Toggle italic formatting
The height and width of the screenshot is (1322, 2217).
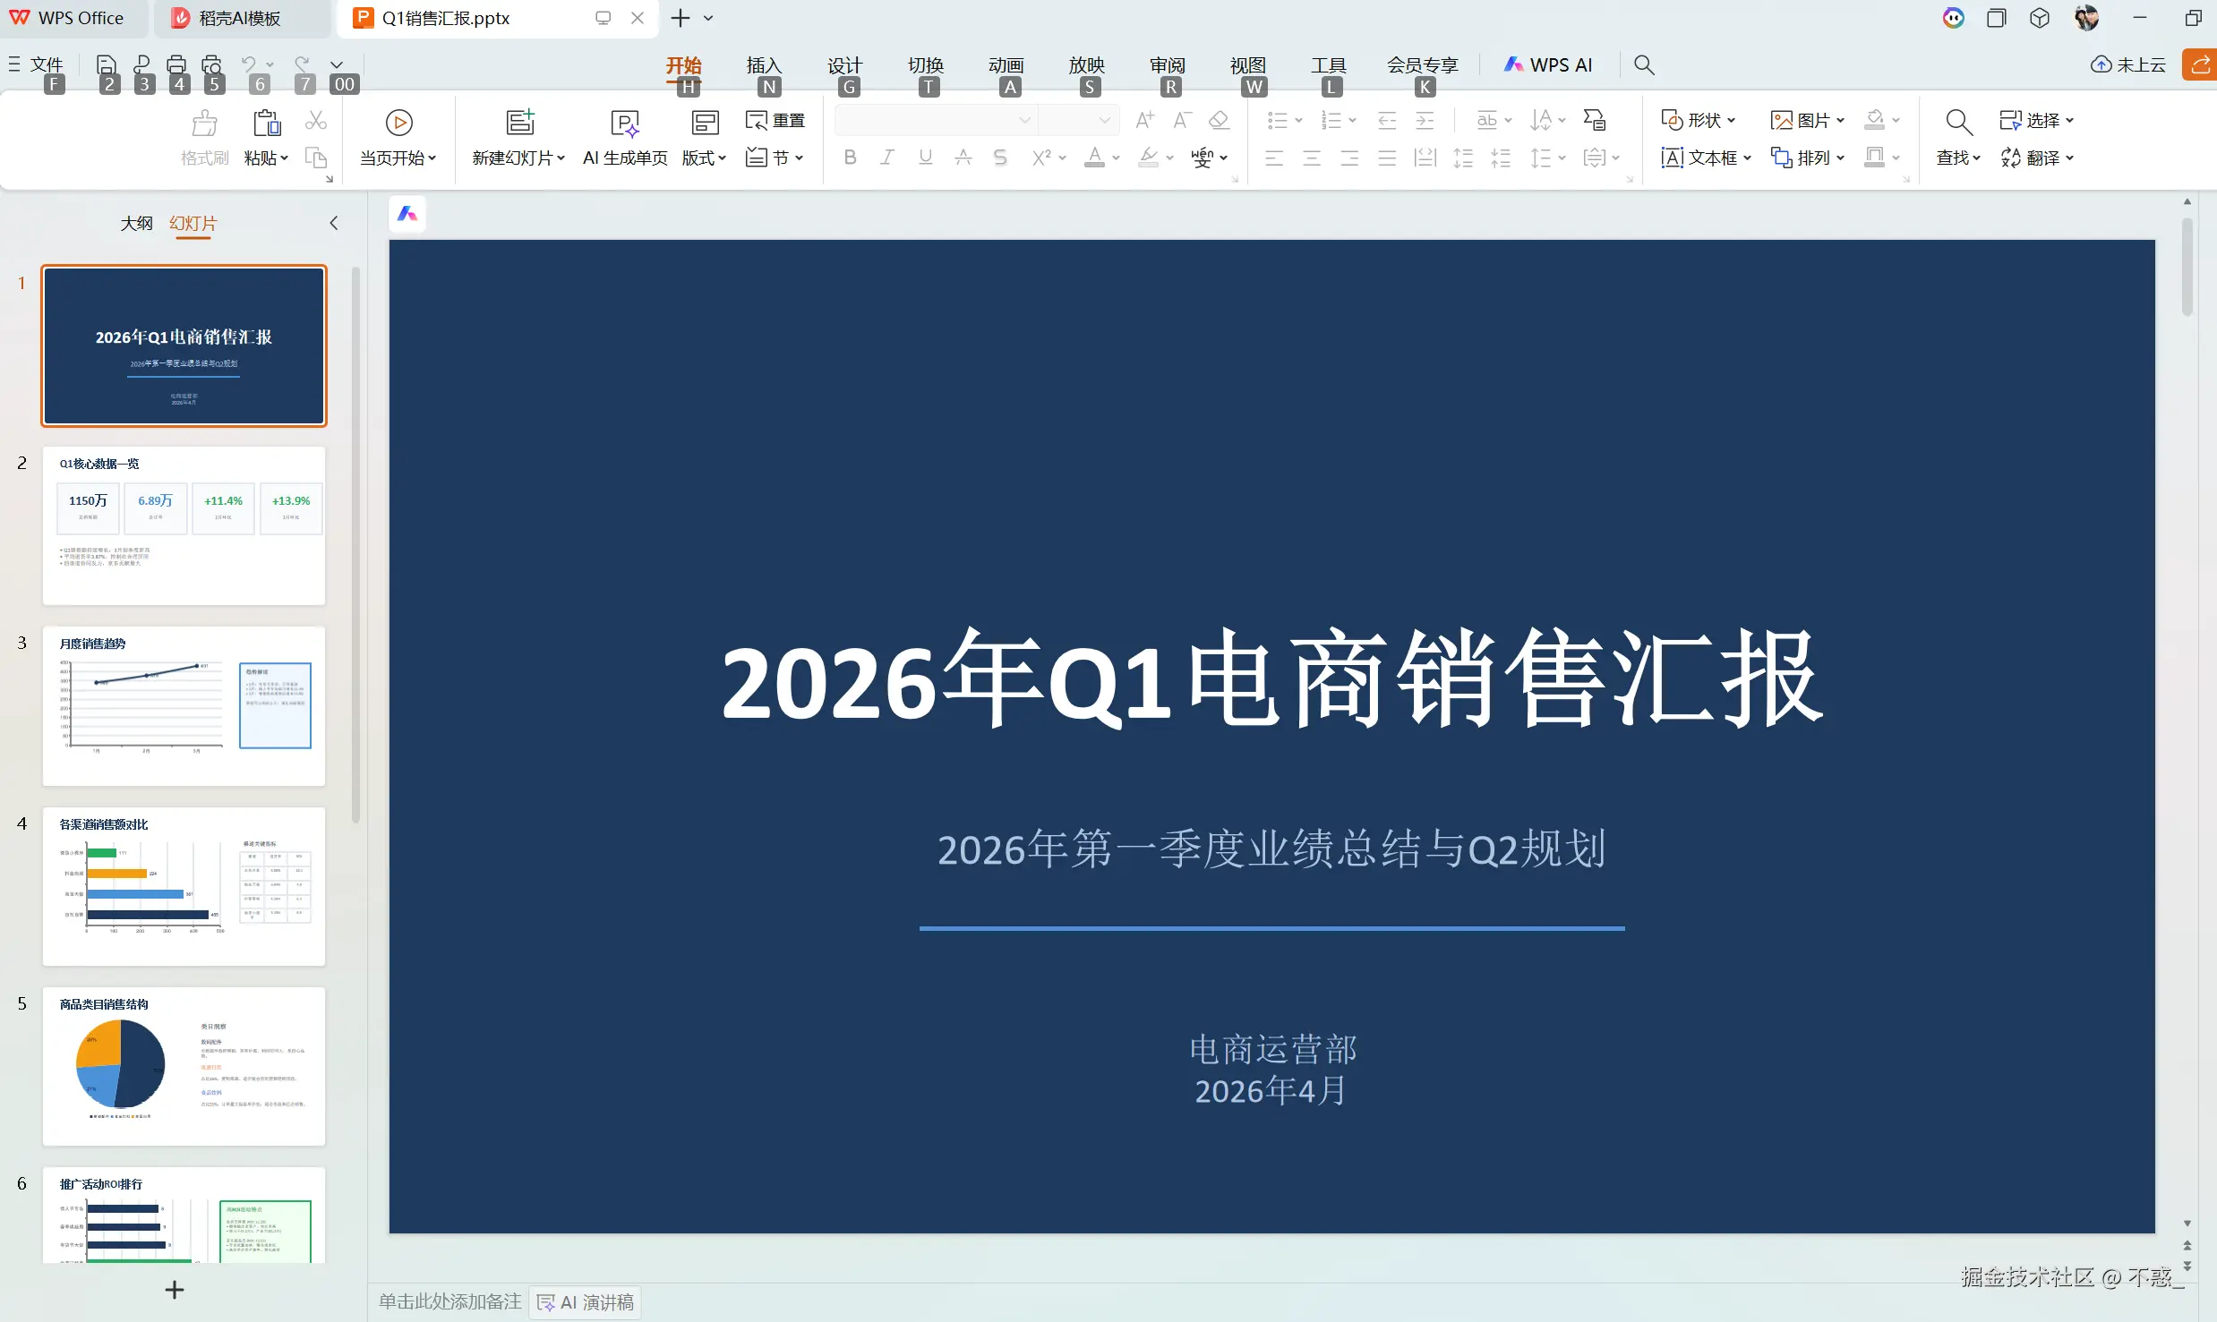click(x=887, y=158)
